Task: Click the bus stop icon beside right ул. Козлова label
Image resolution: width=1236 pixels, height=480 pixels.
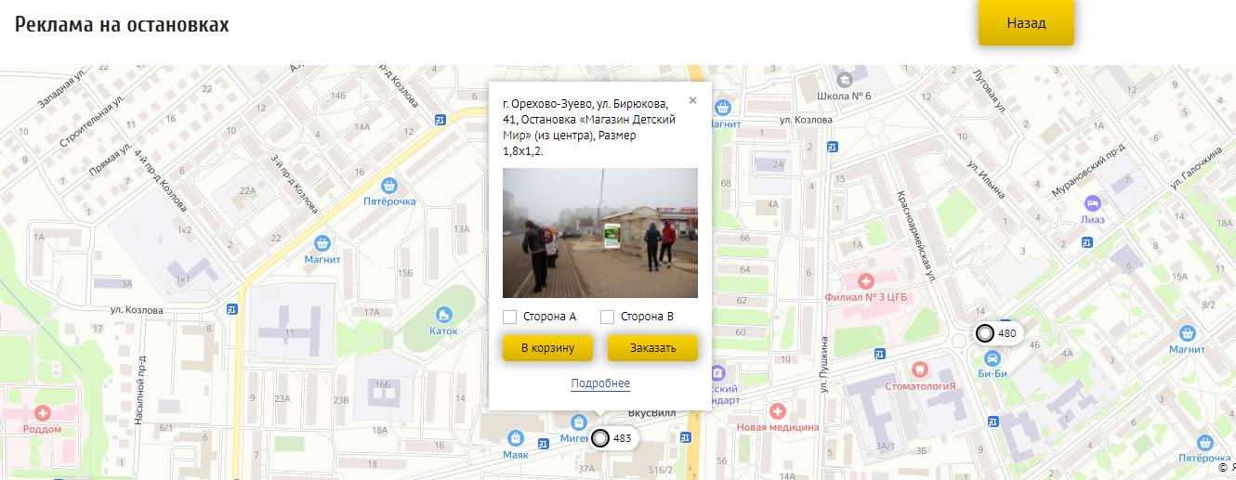Action: pos(833,146)
